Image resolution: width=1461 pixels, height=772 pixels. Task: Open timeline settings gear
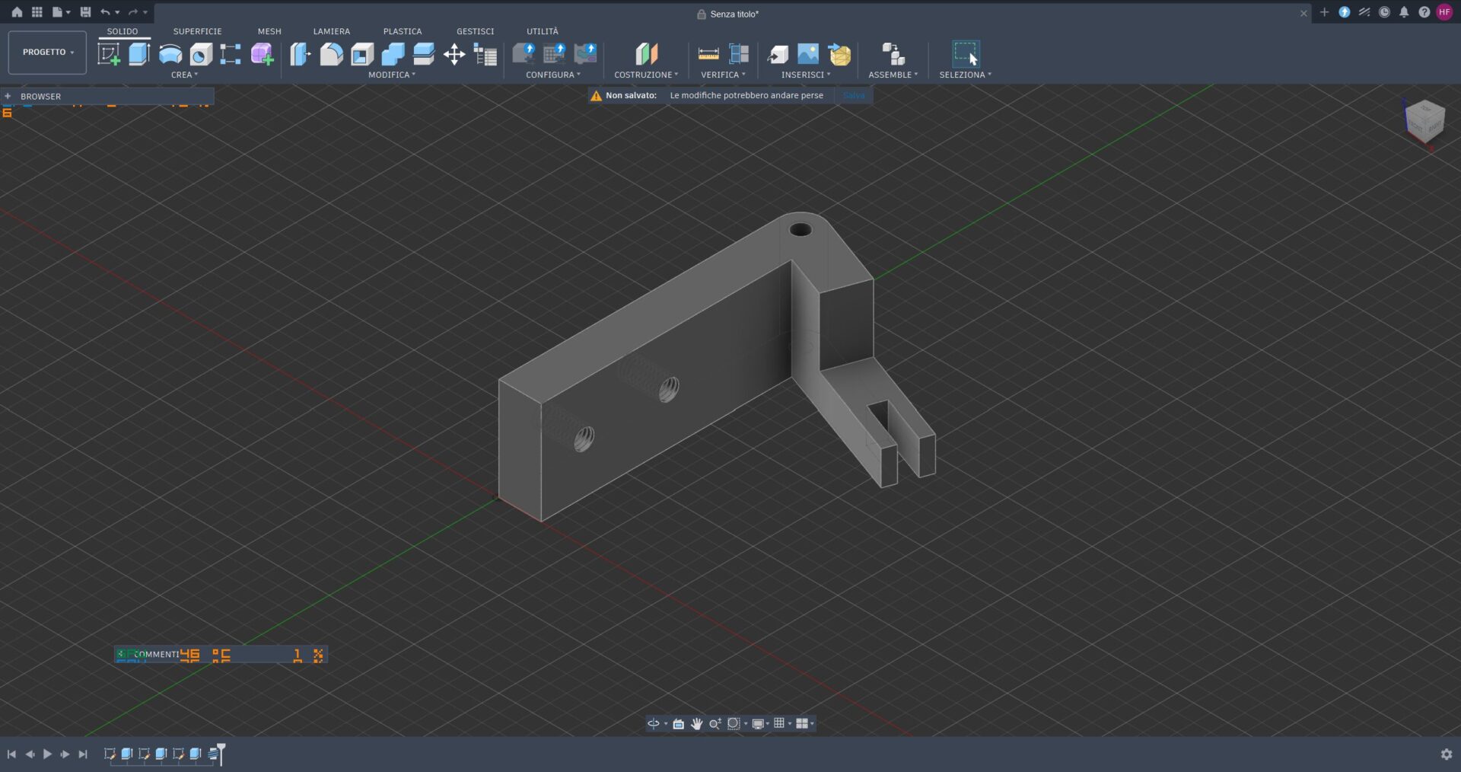(x=1447, y=754)
